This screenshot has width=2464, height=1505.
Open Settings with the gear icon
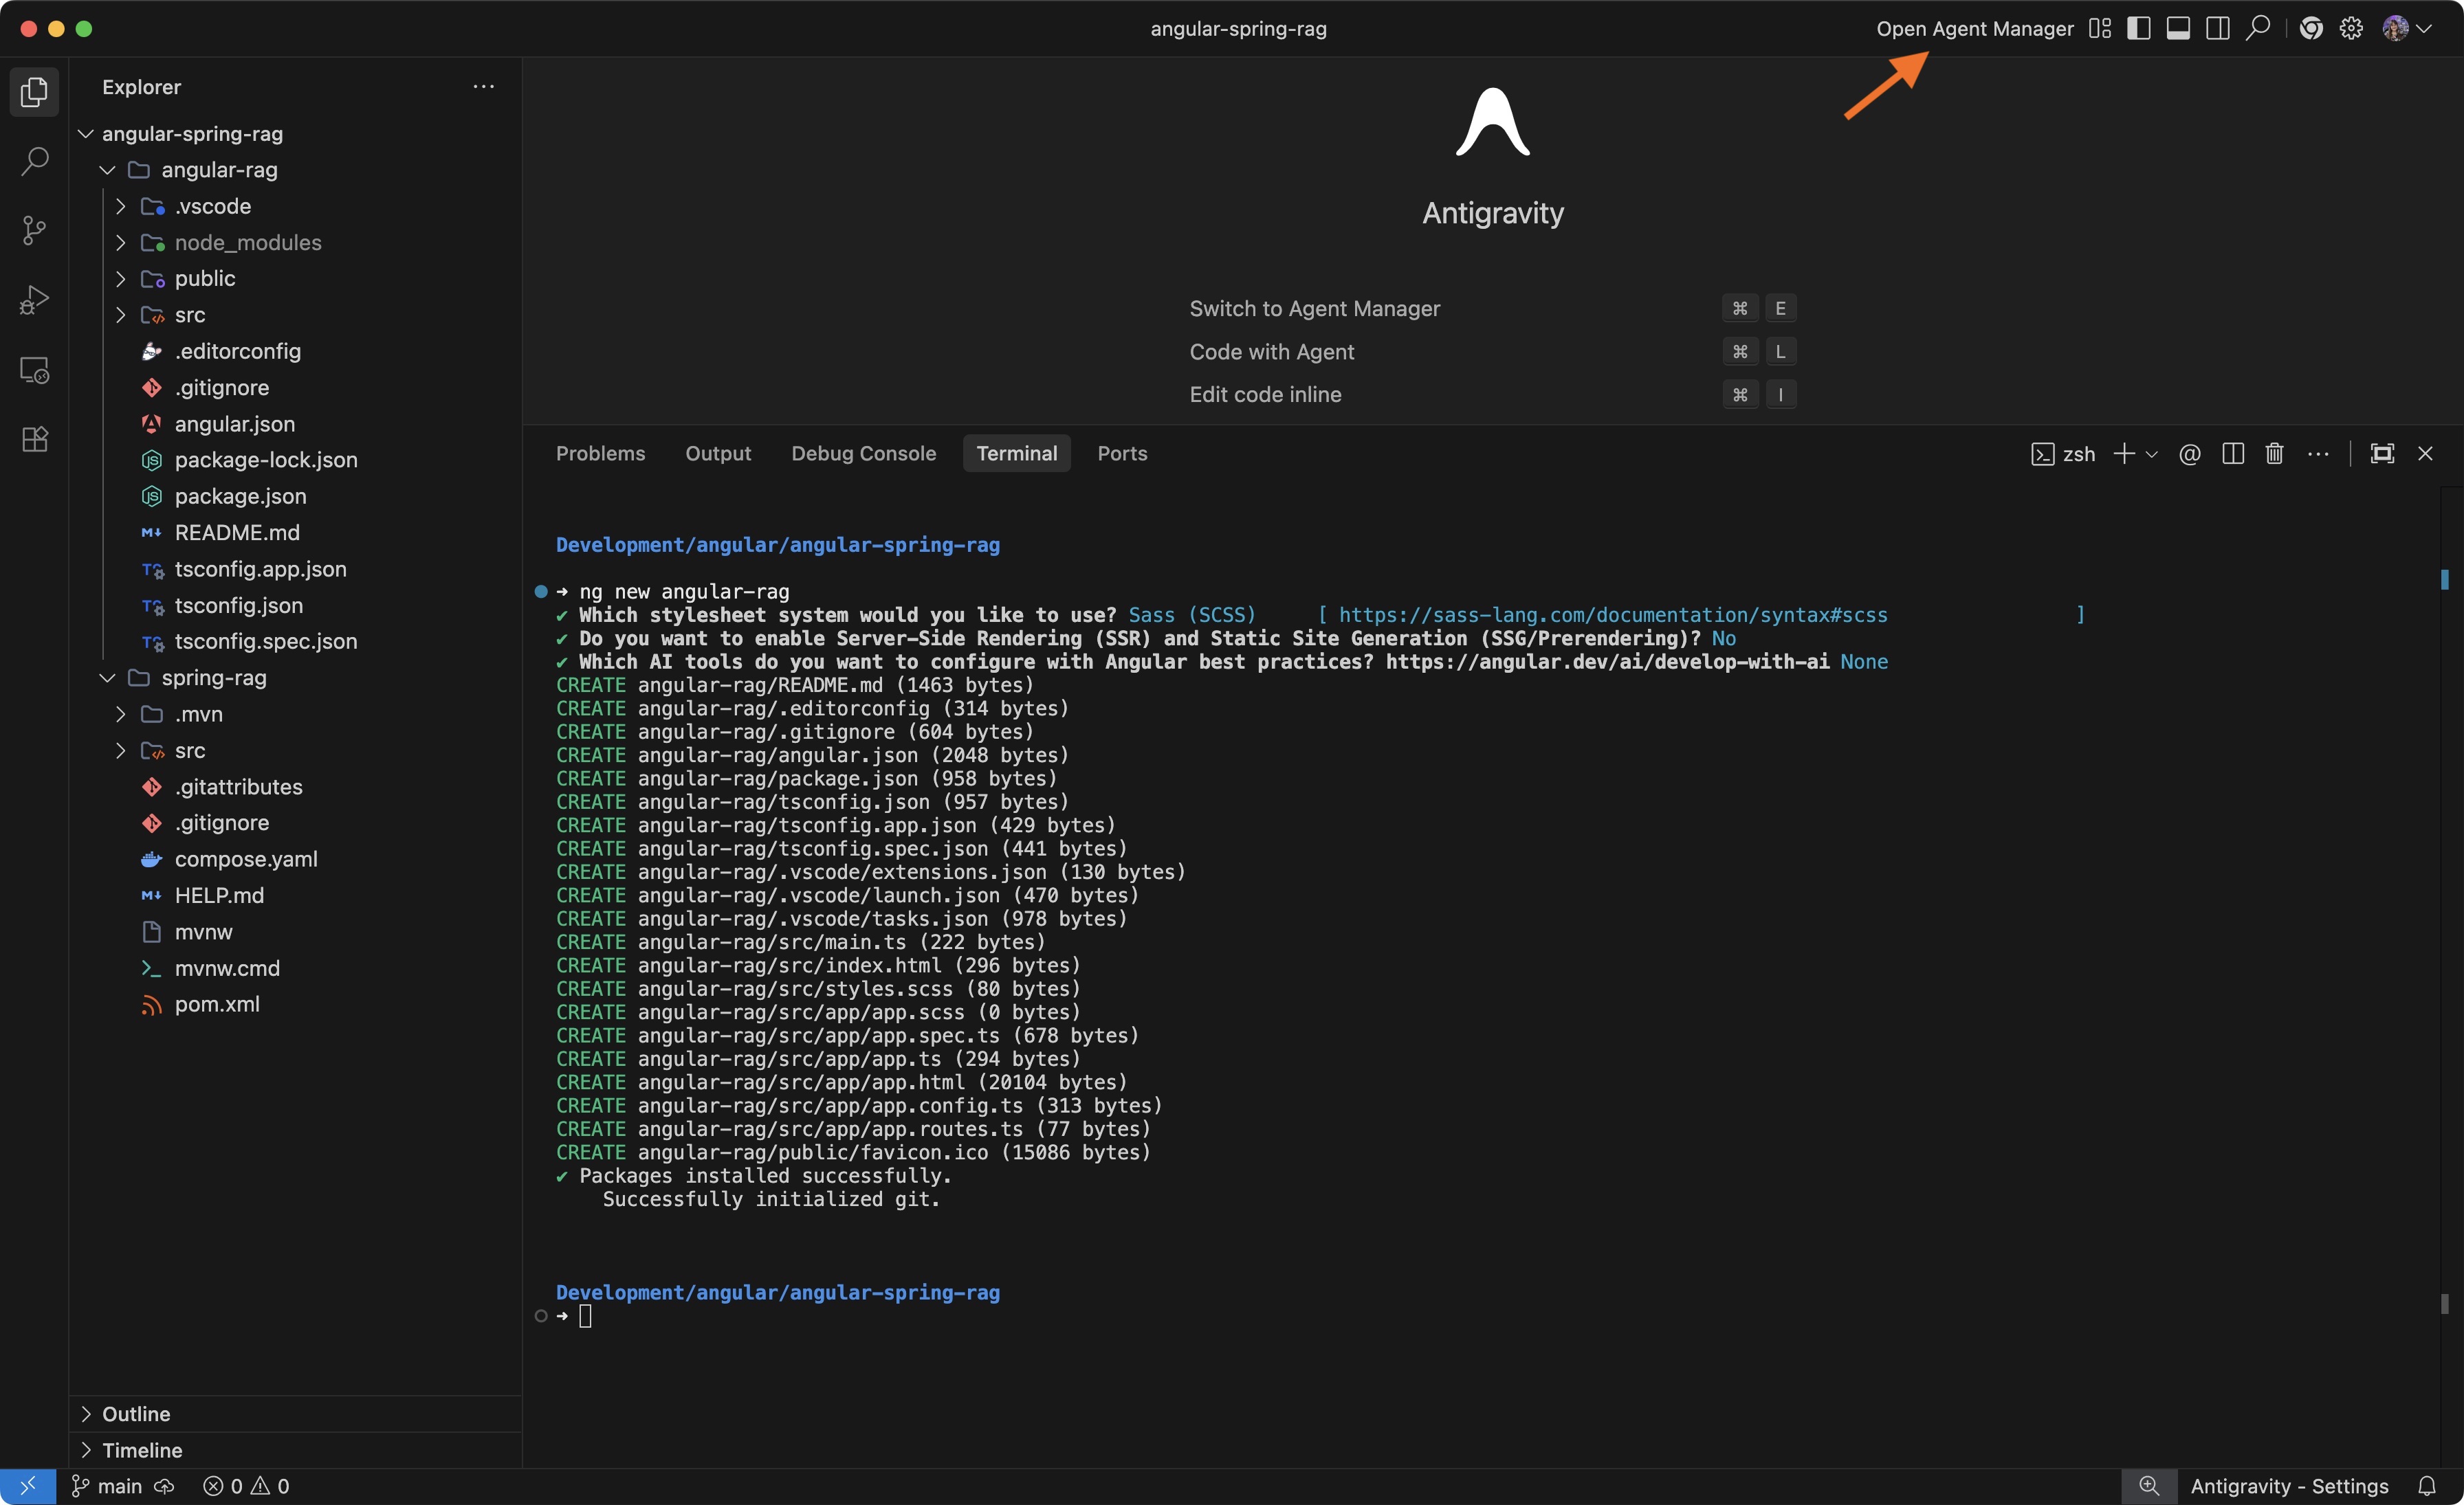(x=2350, y=28)
